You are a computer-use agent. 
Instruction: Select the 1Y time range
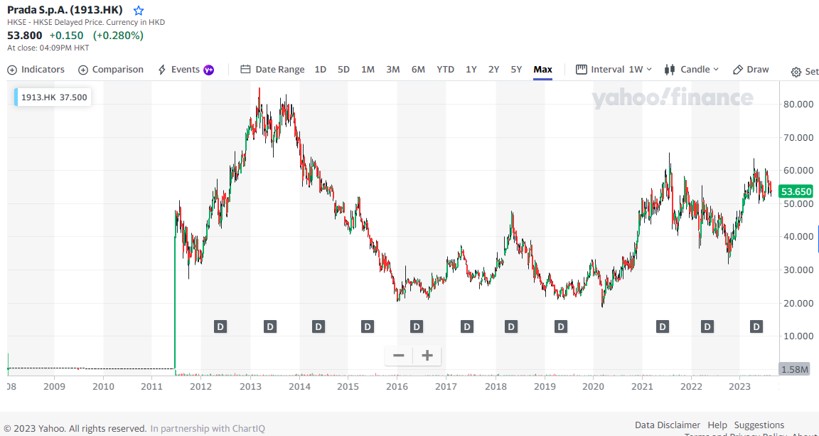coord(471,70)
